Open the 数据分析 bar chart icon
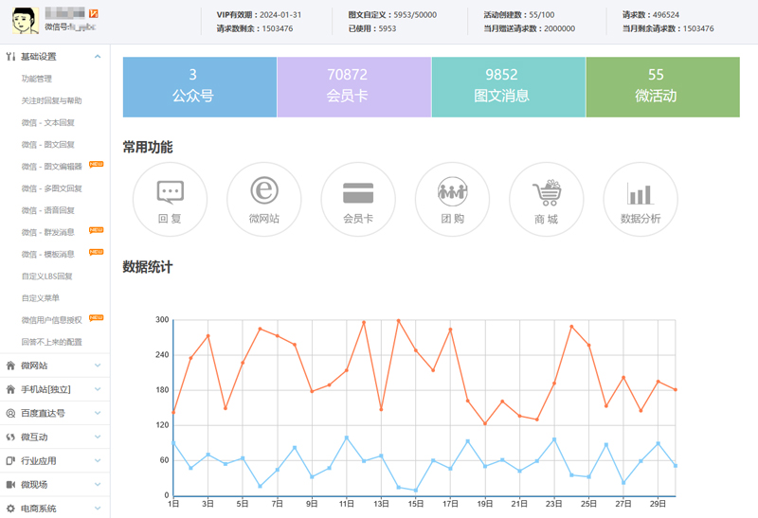758x518 pixels. [641, 200]
